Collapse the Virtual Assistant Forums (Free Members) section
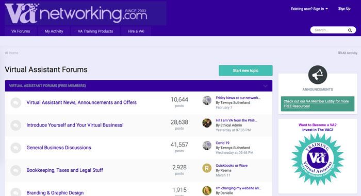The width and height of the screenshot is (361, 196). coord(266,86)
